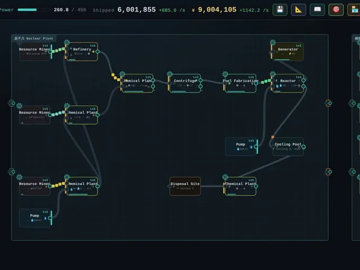The height and width of the screenshot is (270, 360).
Task: Click the gear icon on Refinery node
Action: click(x=67, y=42)
